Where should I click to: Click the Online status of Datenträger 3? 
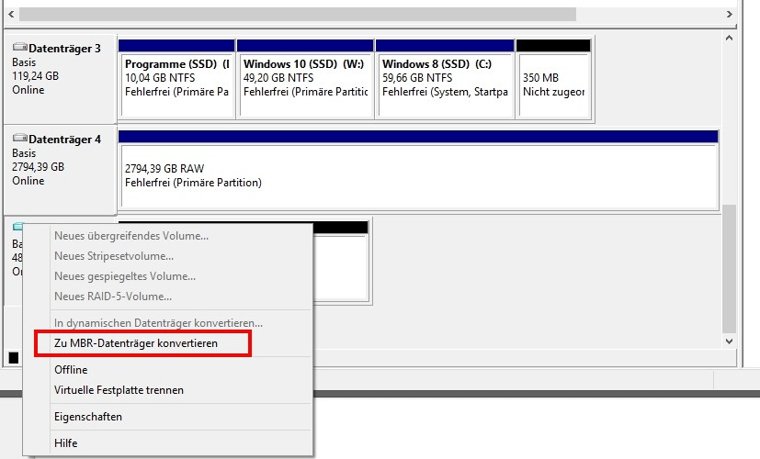coord(28,90)
